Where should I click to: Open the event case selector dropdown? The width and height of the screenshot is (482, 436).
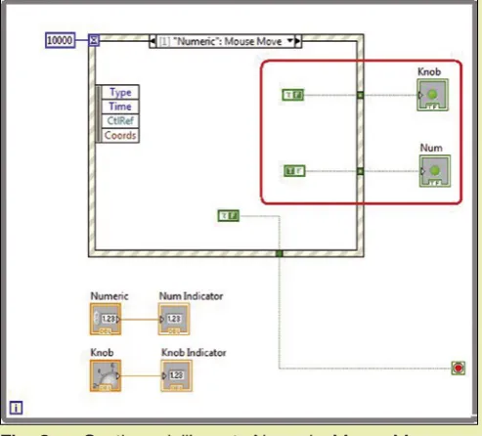pos(289,41)
